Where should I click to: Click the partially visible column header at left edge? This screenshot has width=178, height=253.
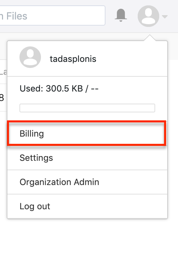[x=3, y=72]
